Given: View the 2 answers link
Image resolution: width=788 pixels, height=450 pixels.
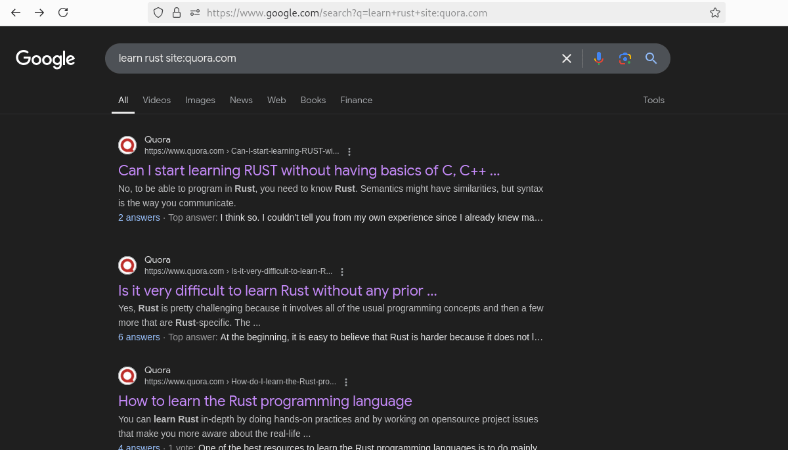Looking at the screenshot, I should pos(139,217).
